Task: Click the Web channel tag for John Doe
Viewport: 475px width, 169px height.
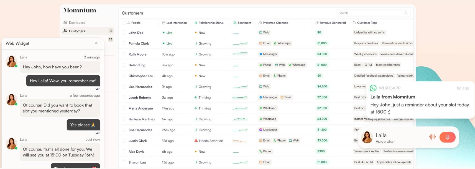Action: 264,32
